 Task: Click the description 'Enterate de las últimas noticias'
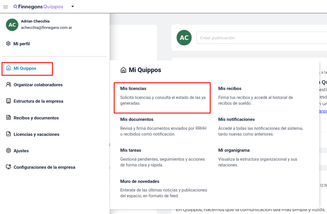[163, 193]
